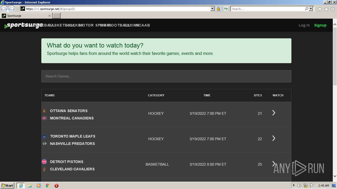Expand the search provider dropdown
Viewport: 337px width, 189px height.
311,9
